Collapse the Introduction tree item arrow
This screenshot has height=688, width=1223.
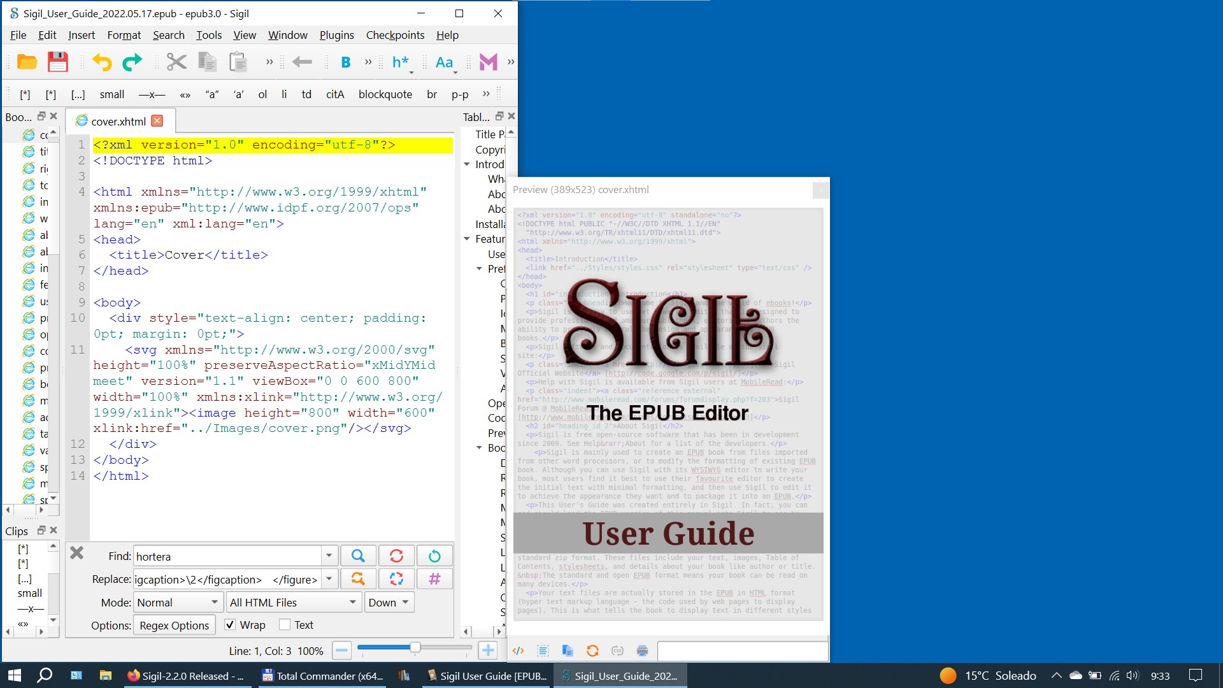tap(467, 164)
